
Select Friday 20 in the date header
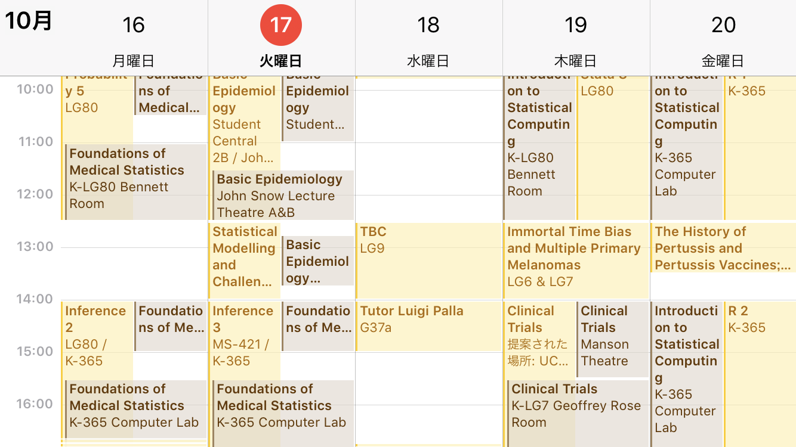[x=723, y=25]
